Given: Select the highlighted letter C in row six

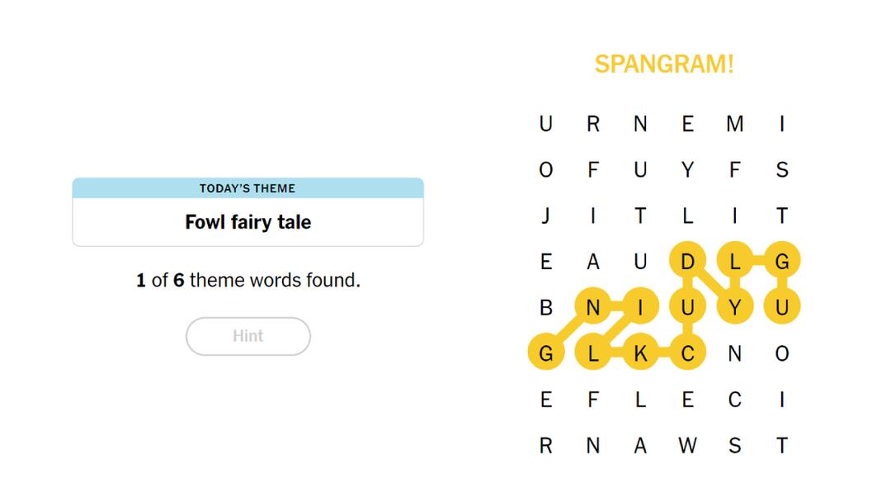Looking at the screenshot, I should [x=688, y=353].
